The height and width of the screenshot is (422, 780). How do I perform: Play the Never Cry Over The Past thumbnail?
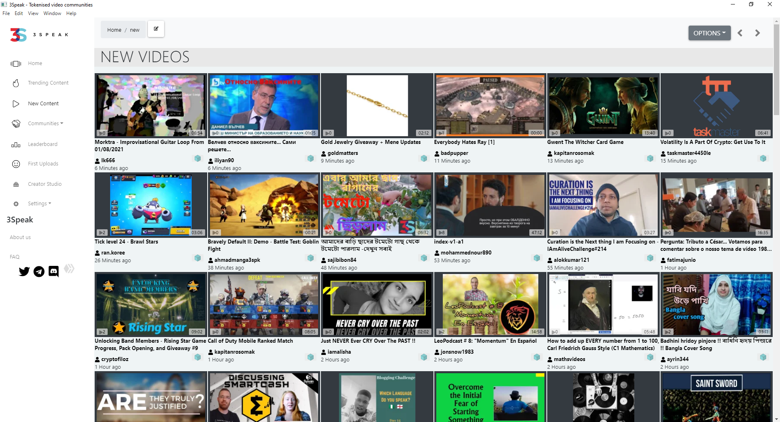(x=377, y=305)
